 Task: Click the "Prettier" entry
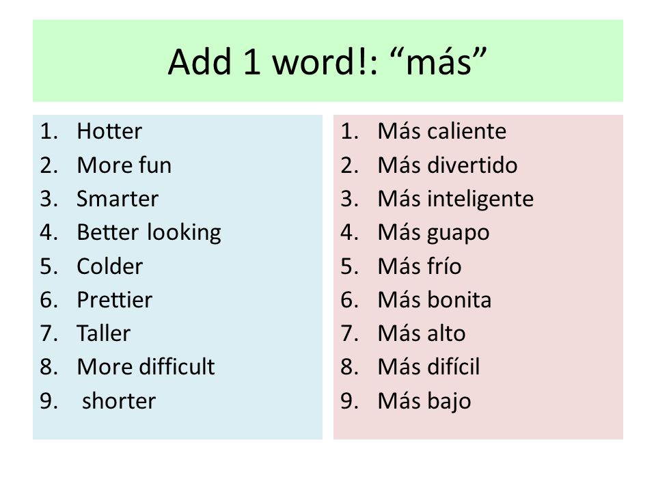click(x=115, y=300)
